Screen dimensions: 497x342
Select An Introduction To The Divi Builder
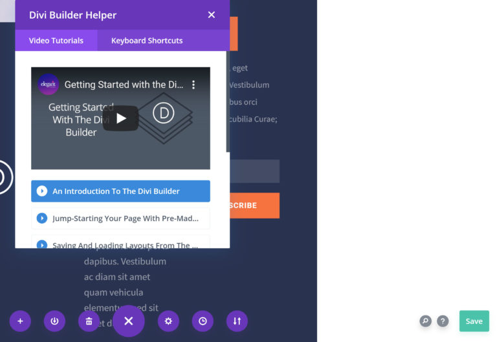tap(120, 191)
